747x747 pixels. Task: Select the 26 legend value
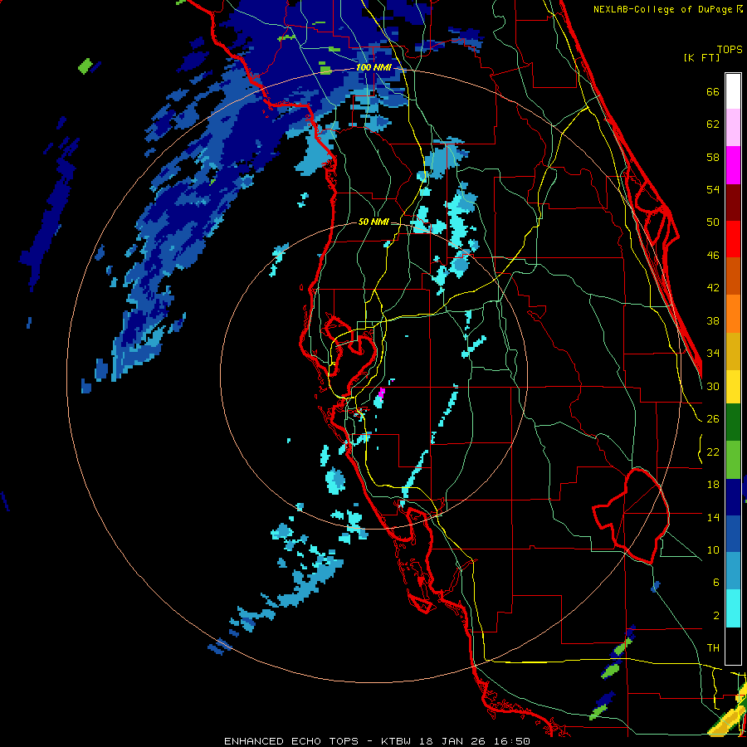pos(713,419)
